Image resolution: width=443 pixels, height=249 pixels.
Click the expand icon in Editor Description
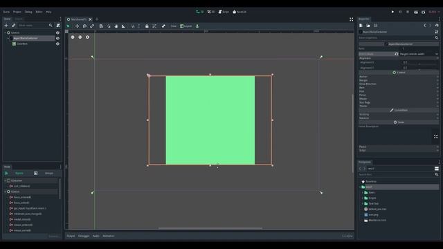pos(435,136)
